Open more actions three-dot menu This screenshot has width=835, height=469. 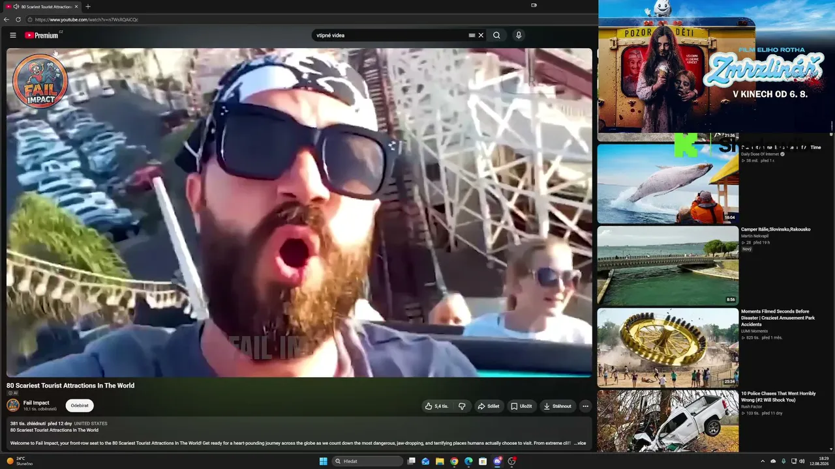coord(585,406)
